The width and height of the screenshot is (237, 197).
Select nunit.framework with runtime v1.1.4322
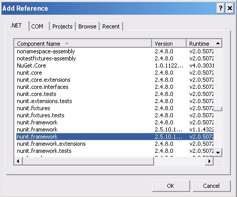pos(115,129)
